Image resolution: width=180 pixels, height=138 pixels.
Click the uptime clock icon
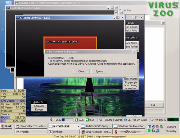[x=125, y=120]
